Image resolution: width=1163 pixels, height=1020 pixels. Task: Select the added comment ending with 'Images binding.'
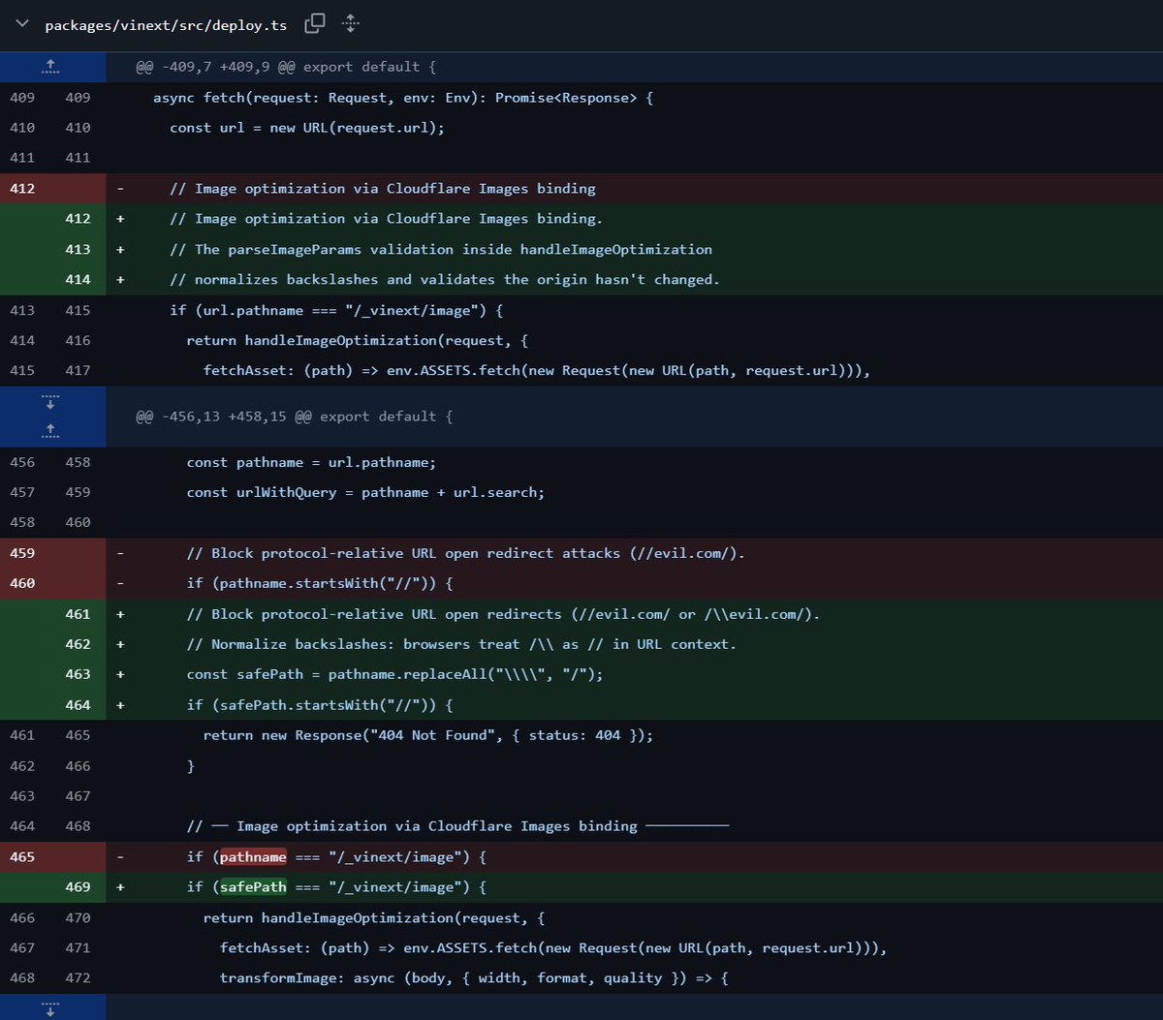click(x=387, y=219)
